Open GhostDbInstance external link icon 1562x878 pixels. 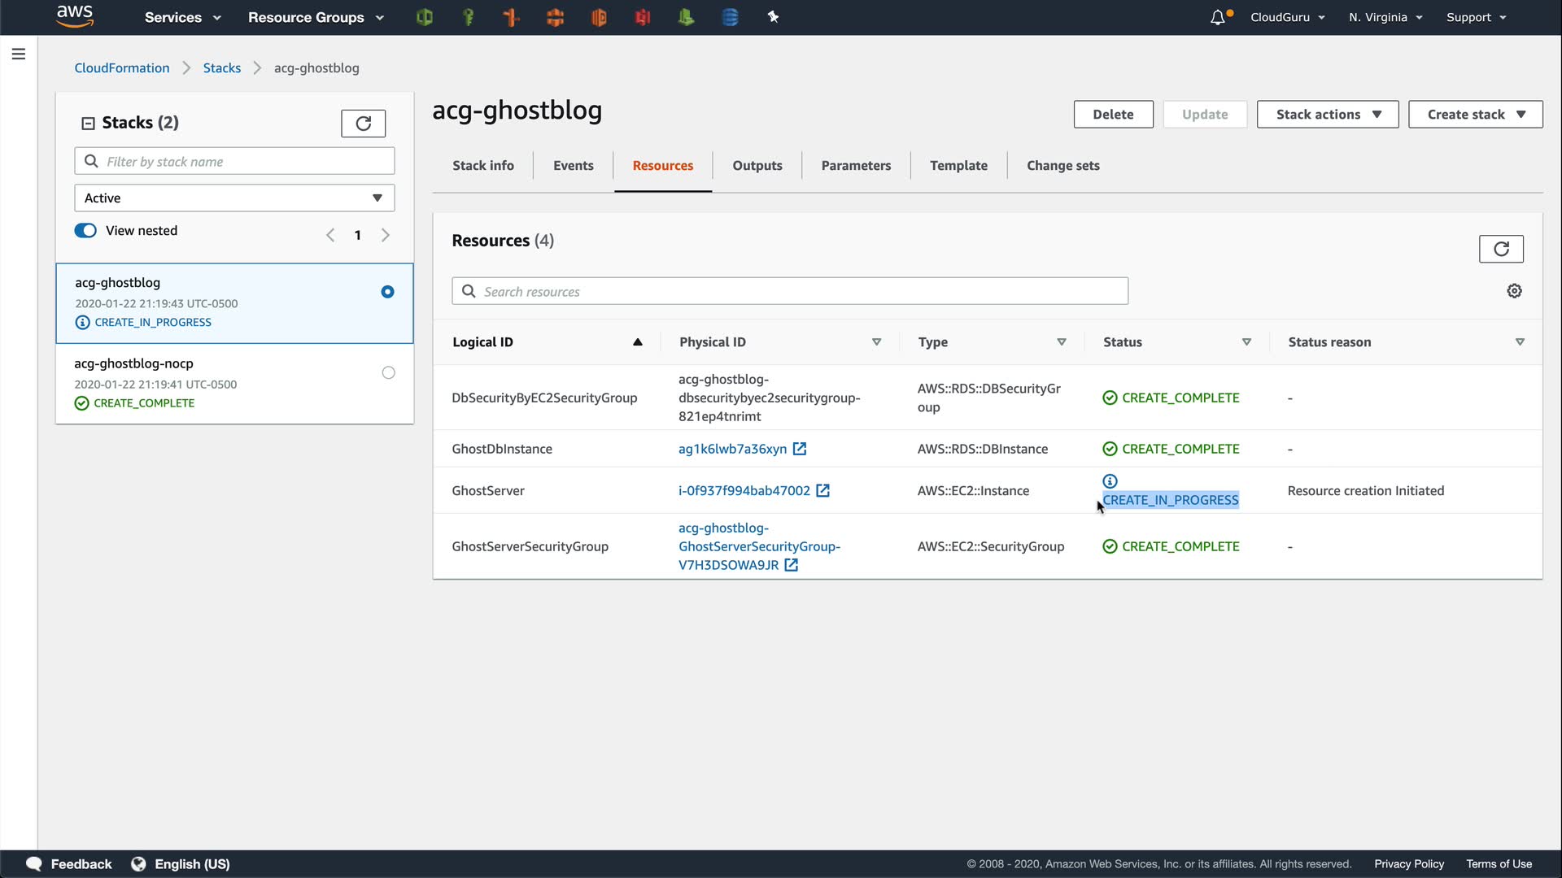click(800, 449)
